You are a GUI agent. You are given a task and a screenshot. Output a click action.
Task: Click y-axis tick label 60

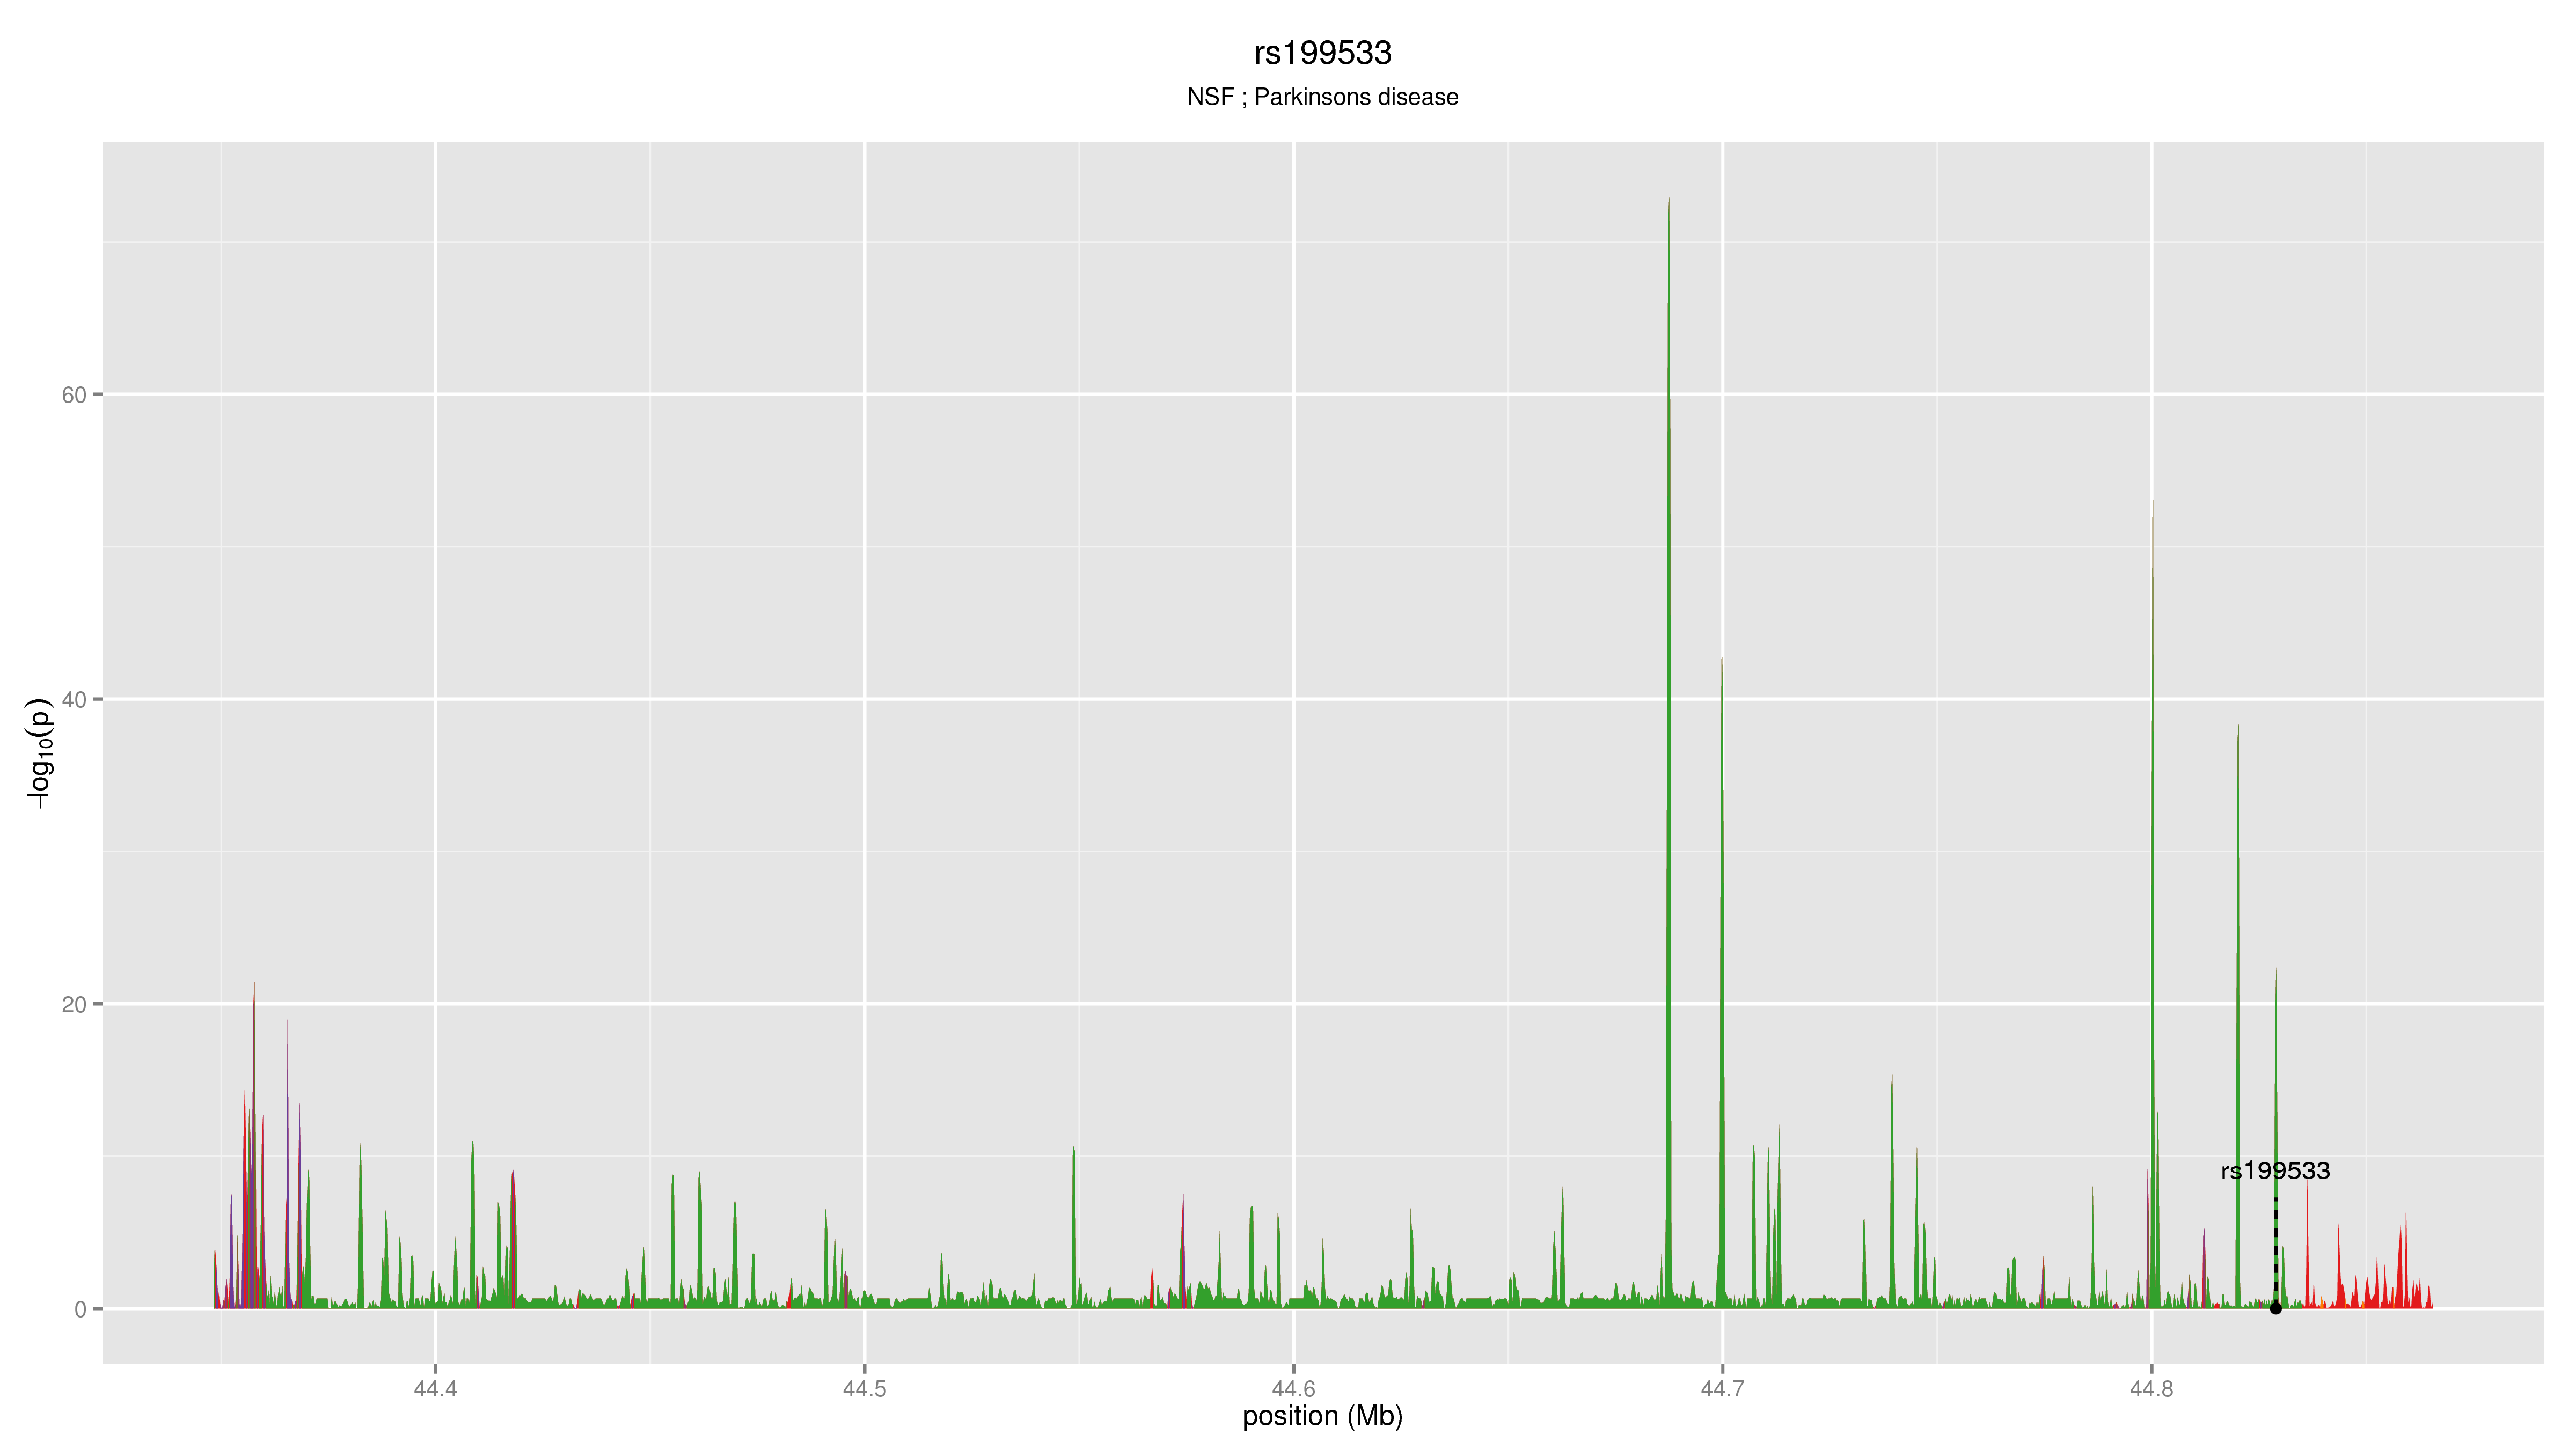coord(74,395)
